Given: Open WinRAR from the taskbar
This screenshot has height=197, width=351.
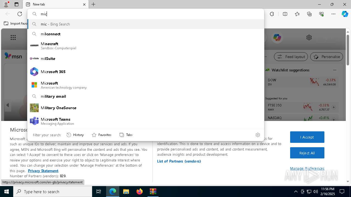Looking at the screenshot, I should pyautogui.click(x=153, y=192).
